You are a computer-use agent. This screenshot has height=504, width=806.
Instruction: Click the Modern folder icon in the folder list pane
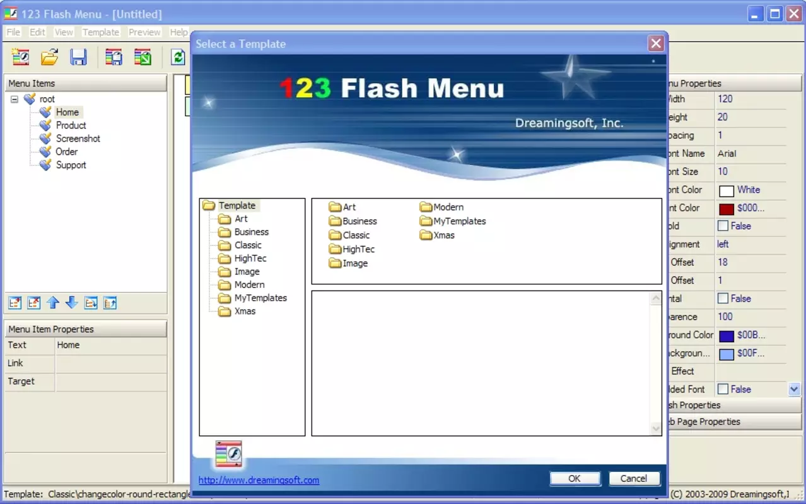pyautogui.click(x=426, y=207)
